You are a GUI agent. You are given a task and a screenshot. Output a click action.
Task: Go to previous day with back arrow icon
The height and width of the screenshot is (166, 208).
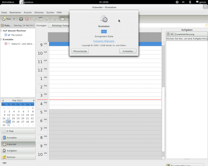coord(35,19)
